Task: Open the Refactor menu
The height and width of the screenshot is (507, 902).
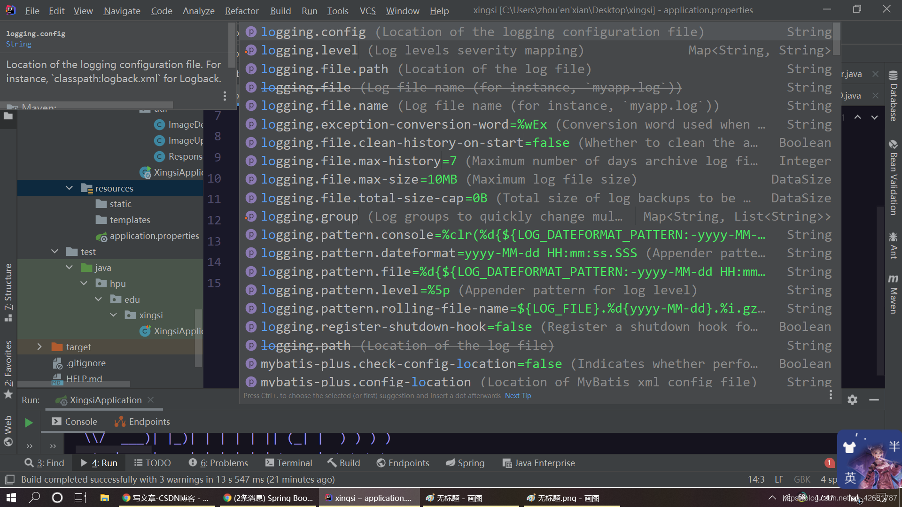Action: (x=241, y=10)
